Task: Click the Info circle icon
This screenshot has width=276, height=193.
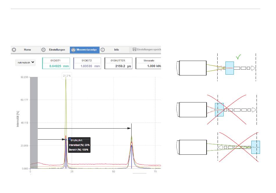Action: (x=102, y=50)
